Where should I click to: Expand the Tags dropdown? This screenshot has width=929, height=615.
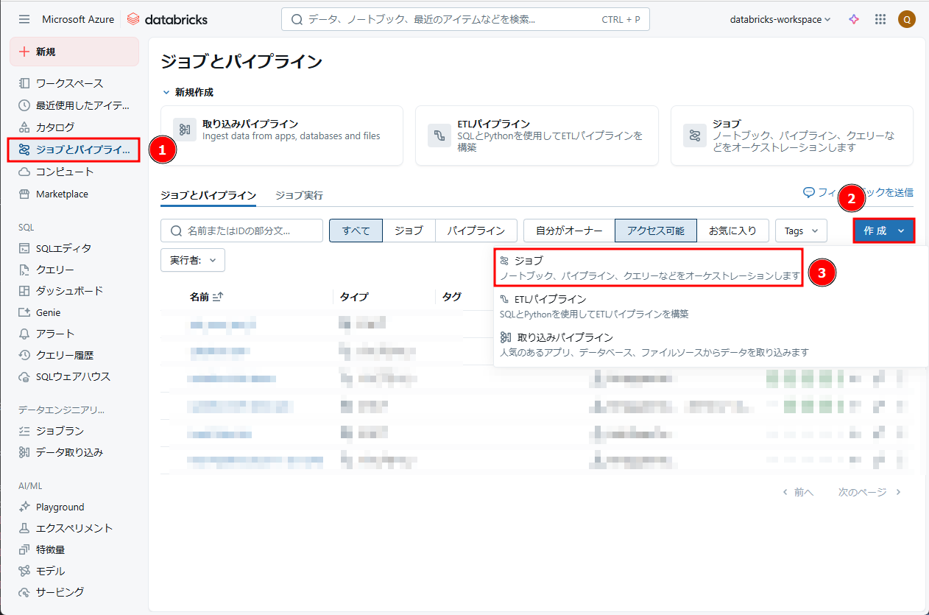[801, 231]
